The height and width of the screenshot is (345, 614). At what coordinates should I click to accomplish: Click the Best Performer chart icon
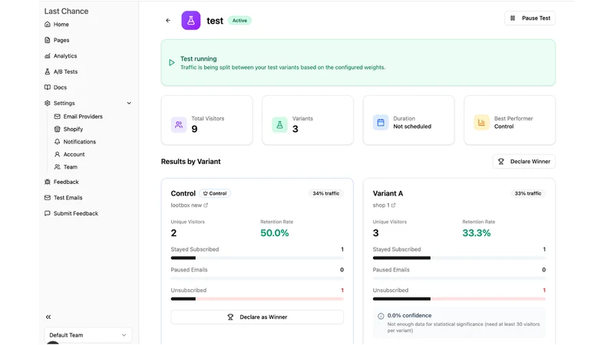pos(482,123)
